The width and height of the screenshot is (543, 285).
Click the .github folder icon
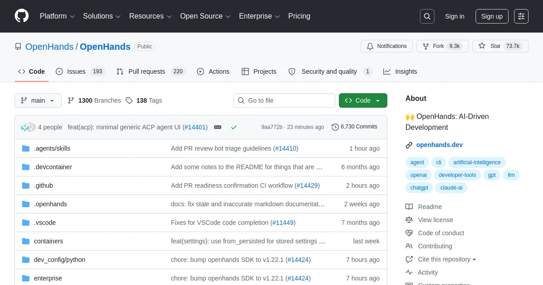coord(26,185)
